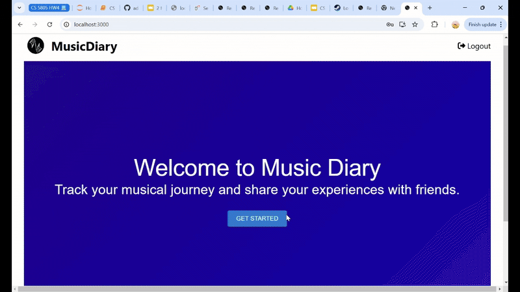Viewport: 520px width, 292px height.
Task: Switch to the GitHub tab
Action: tap(131, 8)
